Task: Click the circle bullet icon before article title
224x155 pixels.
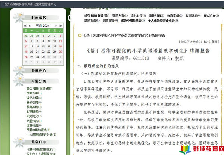Action: [x=80, y=35]
